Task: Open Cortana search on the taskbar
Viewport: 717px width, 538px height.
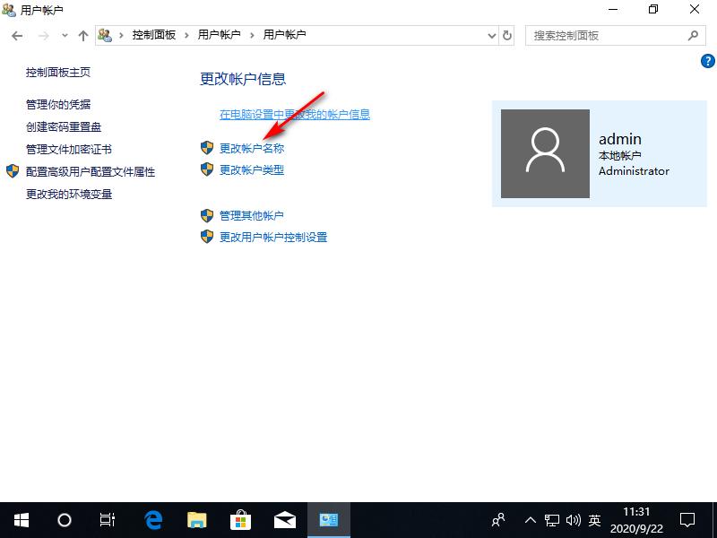Action: click(64, 520)
